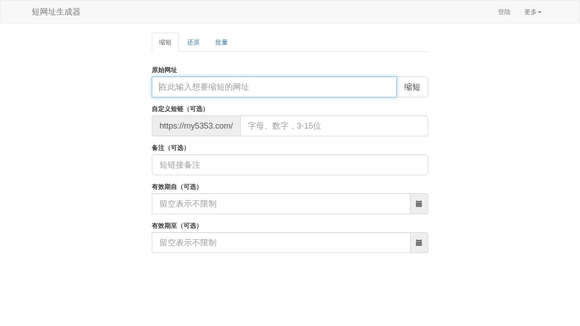The width and height of the screenshot is (580, 326).
Task: Click the 备注 remarks input field
Action: click(x=290, y=165)
